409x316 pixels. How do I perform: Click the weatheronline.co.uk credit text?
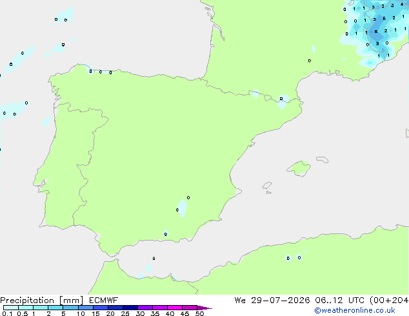click(355, 310)
